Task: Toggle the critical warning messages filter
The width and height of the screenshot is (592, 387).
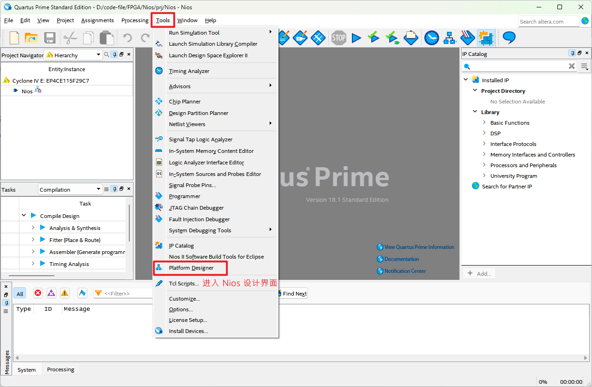Action: point(51,293)
